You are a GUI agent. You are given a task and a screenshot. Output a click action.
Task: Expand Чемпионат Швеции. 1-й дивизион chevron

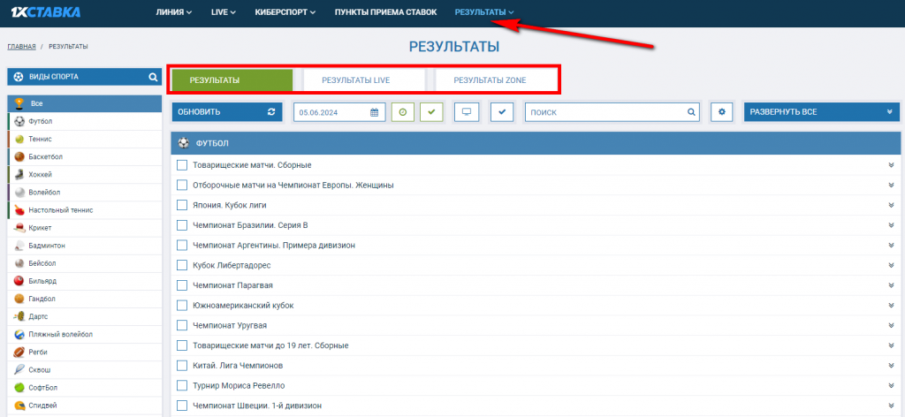coord(891,406)
